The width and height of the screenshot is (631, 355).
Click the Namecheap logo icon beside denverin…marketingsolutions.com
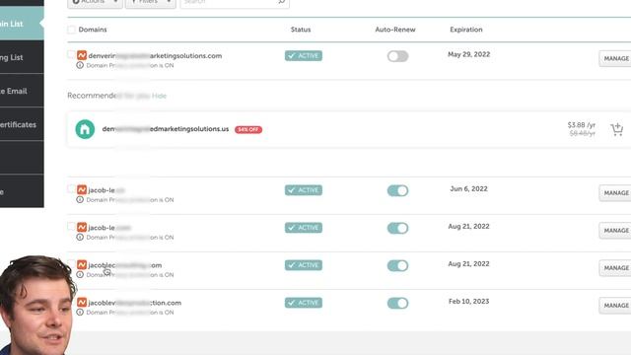(x=82, y=55)
